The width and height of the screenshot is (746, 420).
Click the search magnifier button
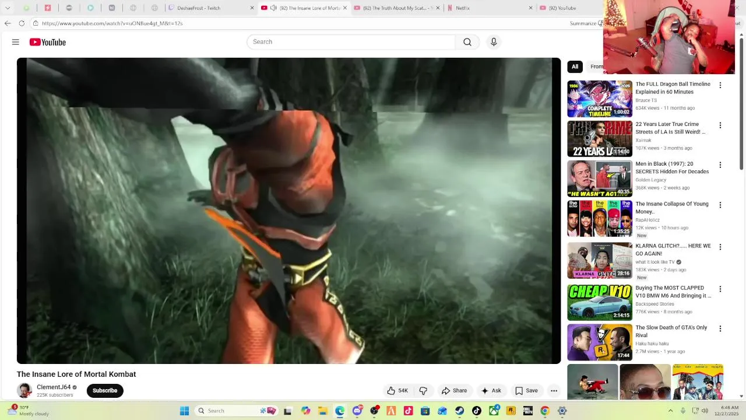(467, 42)
